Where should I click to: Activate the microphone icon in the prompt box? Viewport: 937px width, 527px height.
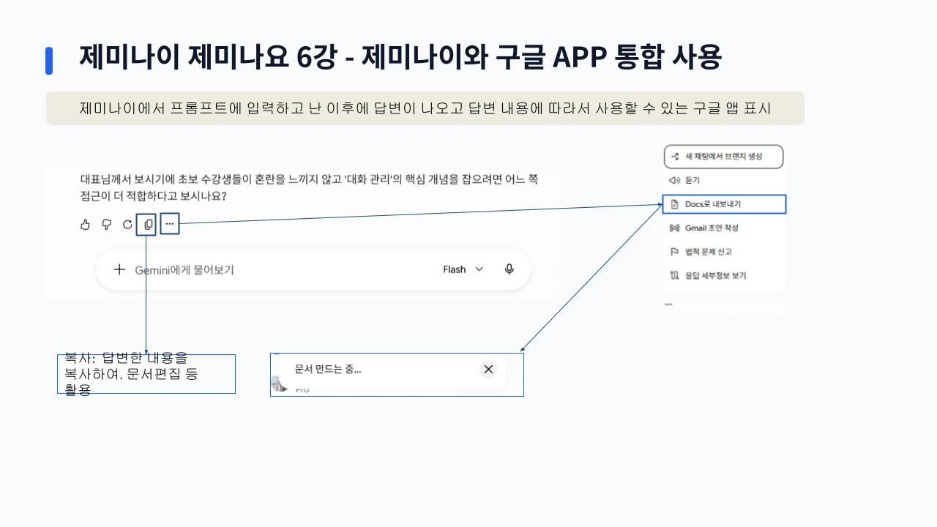pos(509,269)
